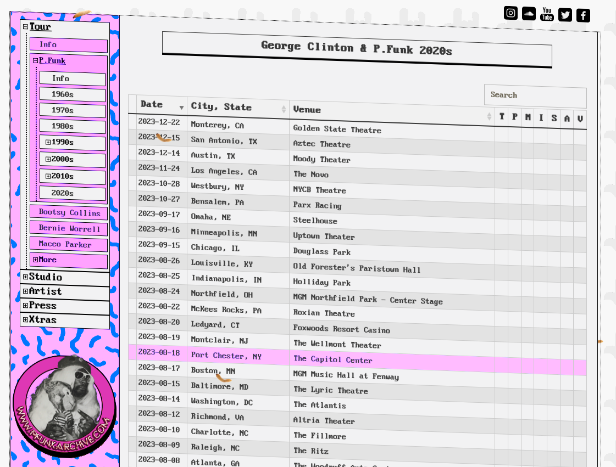Viewport: 616px width, 467px height.
Task: Click Douglass Park venue cell
Action: [x=392, y=253]
